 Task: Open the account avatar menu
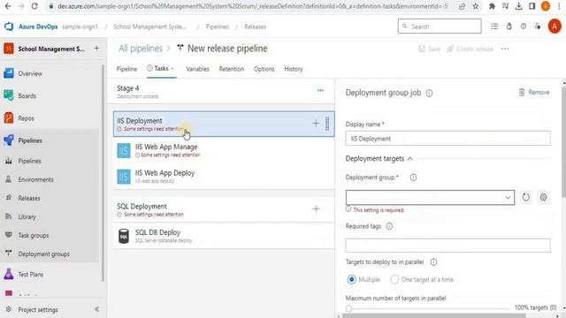(x=555, y=26)
